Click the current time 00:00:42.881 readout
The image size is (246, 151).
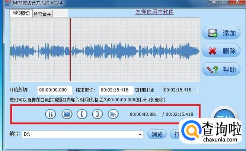click(143, 114)
